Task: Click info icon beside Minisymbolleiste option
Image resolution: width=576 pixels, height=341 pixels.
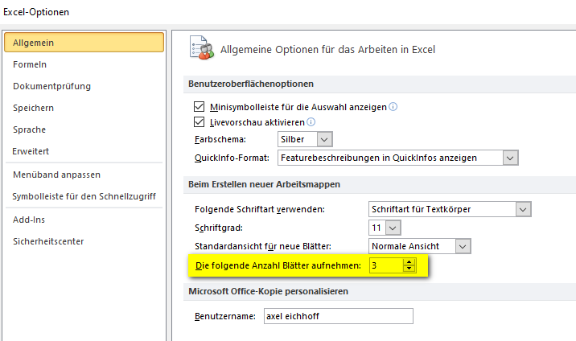Action: pyautogui.click(x=393, y=107)
